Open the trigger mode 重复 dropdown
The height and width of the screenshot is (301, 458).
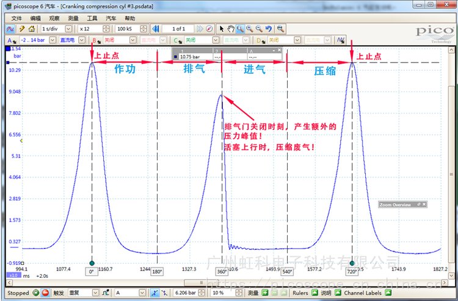tap(93, 293)
